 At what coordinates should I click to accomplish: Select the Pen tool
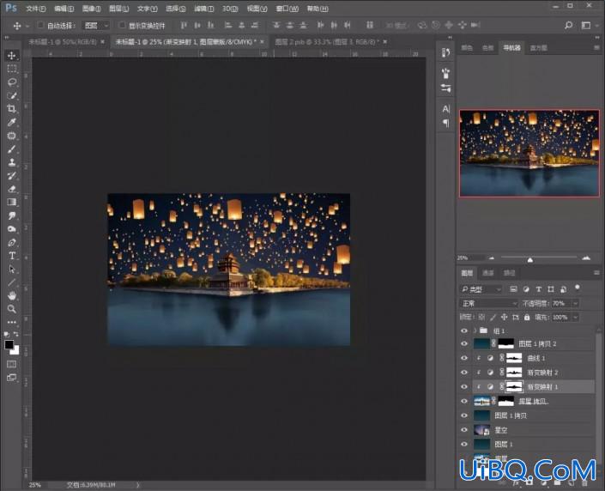point(11,242)
